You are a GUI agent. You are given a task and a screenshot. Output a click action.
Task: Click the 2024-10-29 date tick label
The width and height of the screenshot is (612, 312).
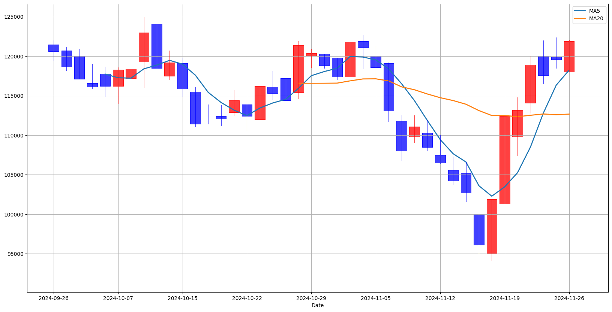pyautogui.click(x=311, y=298)
